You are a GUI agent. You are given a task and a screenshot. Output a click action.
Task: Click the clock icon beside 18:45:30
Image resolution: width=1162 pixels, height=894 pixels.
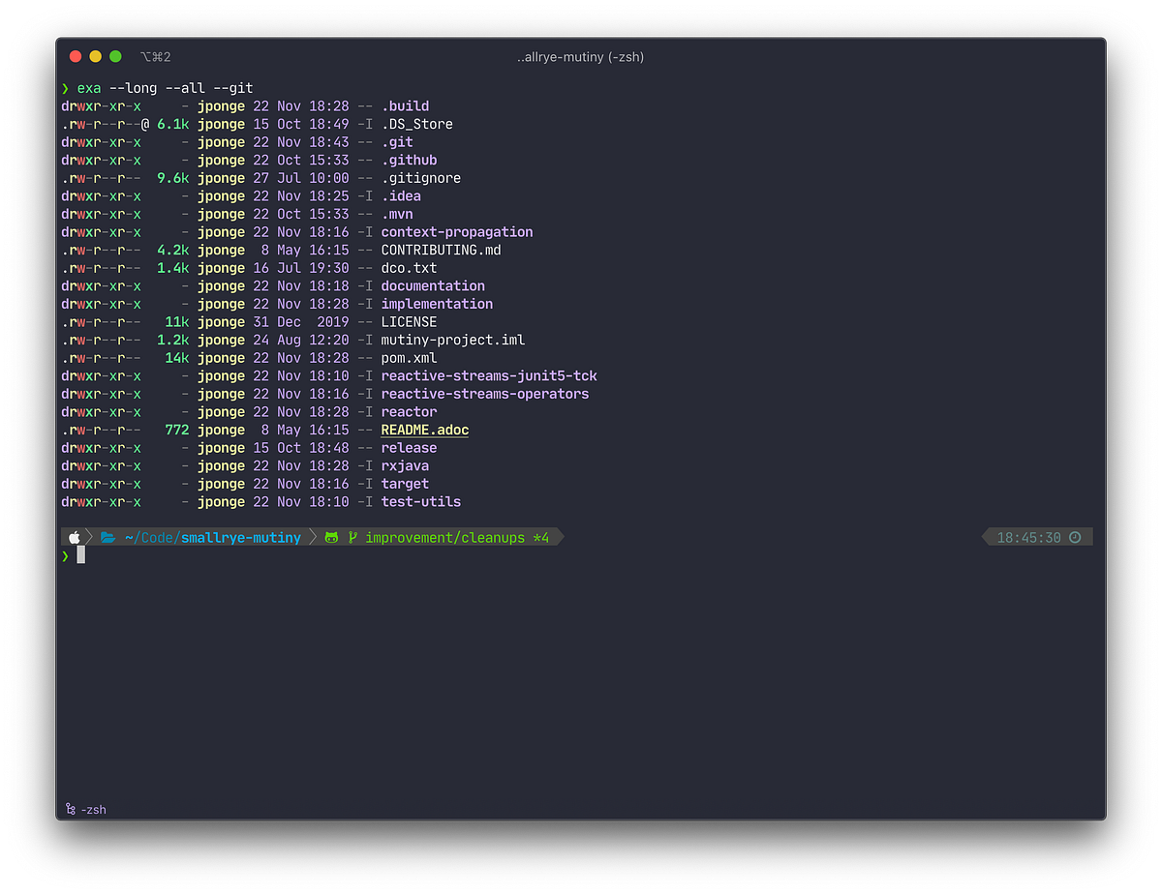click(1076, 536)
